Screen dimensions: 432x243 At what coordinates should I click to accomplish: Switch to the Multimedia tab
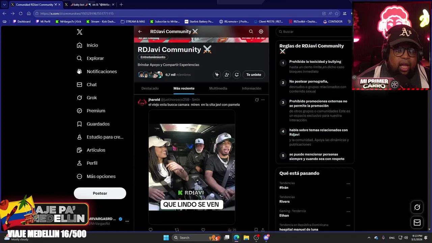(x=218, y=88)
